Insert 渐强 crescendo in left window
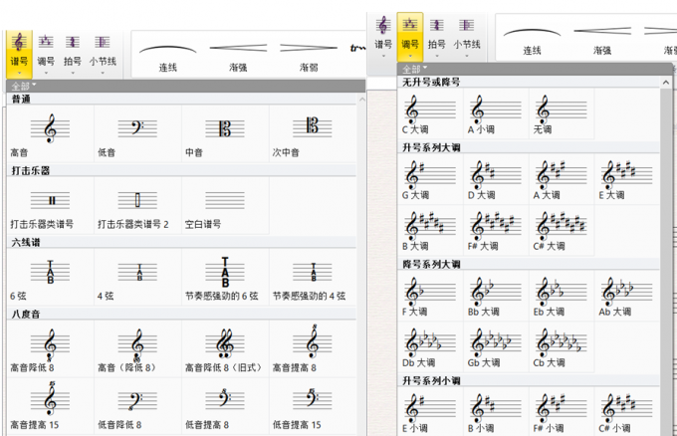Screen dimensions: 677x436 tap(238, 56)
